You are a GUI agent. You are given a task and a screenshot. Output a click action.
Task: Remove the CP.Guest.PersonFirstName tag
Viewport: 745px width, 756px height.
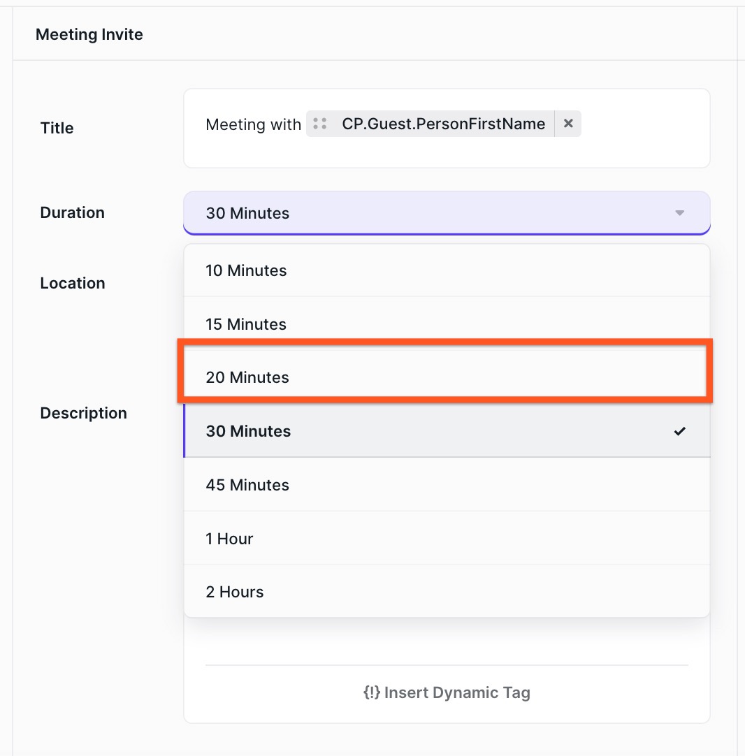(568, 124)
